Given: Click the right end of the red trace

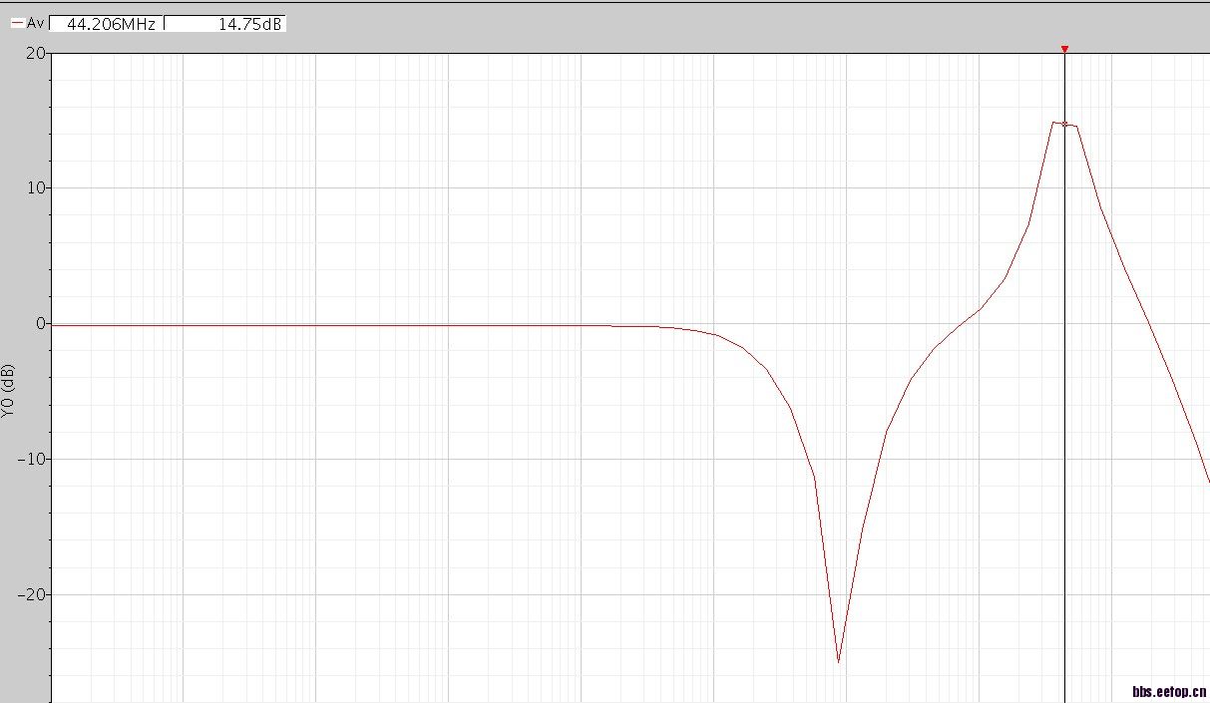Looking at the screenshot, I should pyautogui.click(x=1207, y=479).
